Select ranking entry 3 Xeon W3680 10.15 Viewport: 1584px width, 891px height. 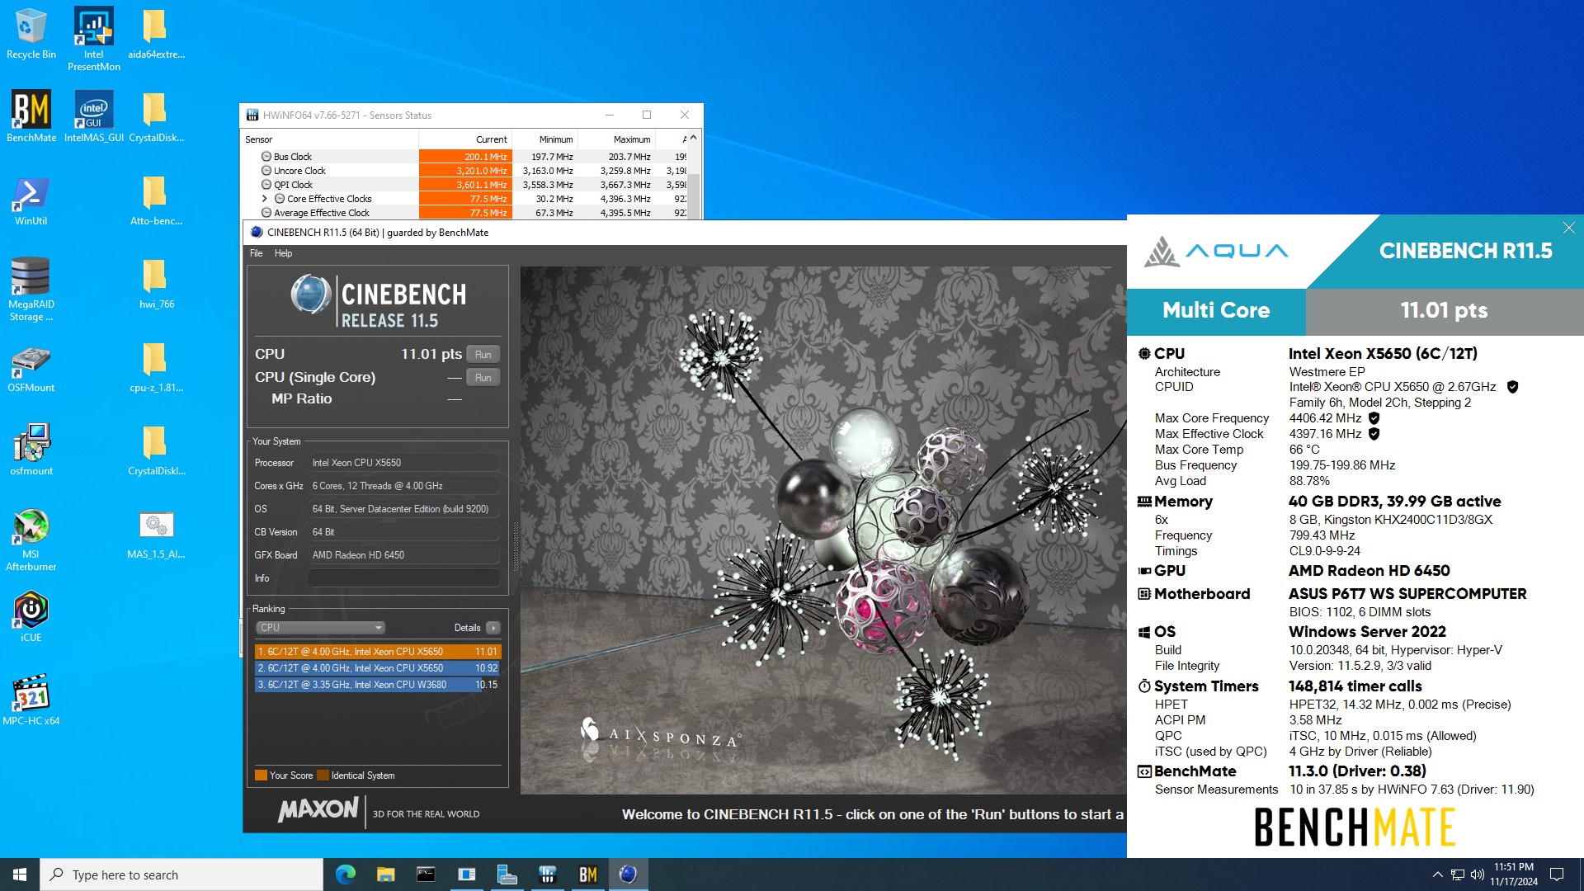378,685
